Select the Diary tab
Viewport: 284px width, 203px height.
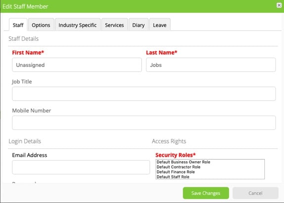coord(139,25)
